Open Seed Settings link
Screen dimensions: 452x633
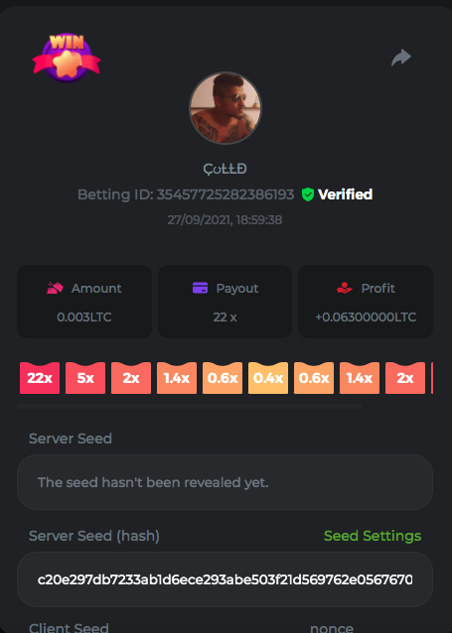point(373,536)
